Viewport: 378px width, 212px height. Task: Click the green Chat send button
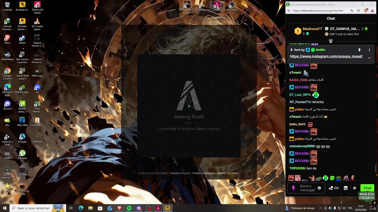(367, 188)
